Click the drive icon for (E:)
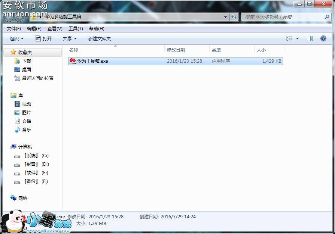 pyautogui.click(x=17, y=174)
